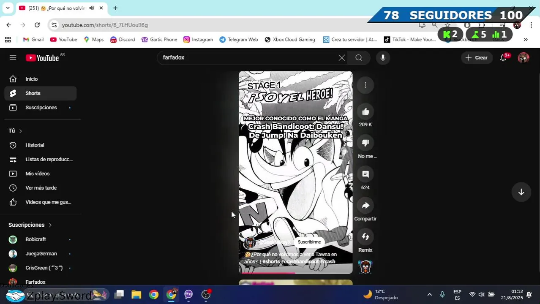Image resolution: width=540 pixels, height=304 pixels.
Task: Go to the YouTube logo home
Action: tap(42, 58)
